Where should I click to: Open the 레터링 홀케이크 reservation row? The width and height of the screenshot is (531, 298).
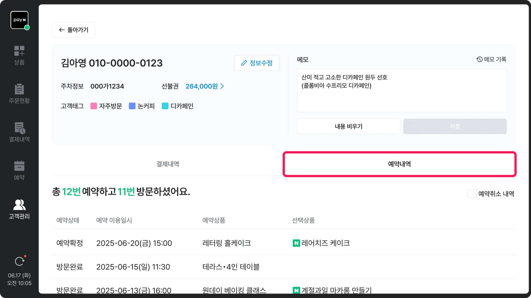[x=226, y=243]
